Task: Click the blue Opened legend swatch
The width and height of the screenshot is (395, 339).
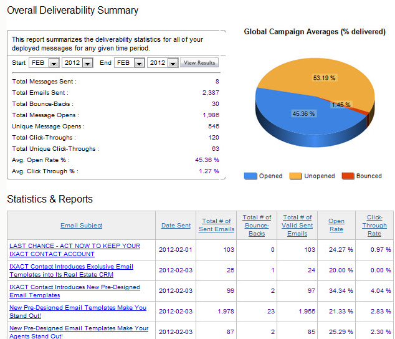Action: [250, 176]
